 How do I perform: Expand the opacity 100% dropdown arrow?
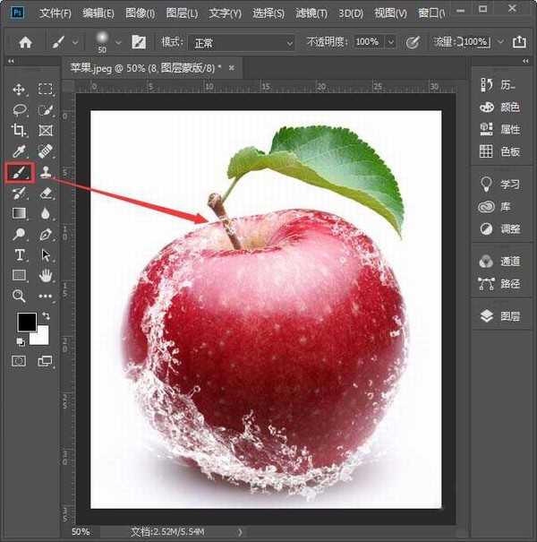(x=390, y=42)
